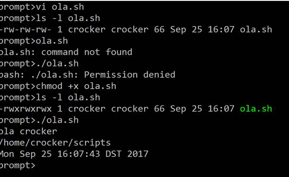The image size is (289, 177).
Task: Click the 'DST' timezone text
Action: (114, 154)
